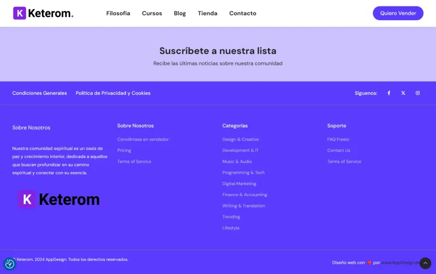Open the Instagram social icon
This screenshot has width=436, height=274.
[417, 93]
